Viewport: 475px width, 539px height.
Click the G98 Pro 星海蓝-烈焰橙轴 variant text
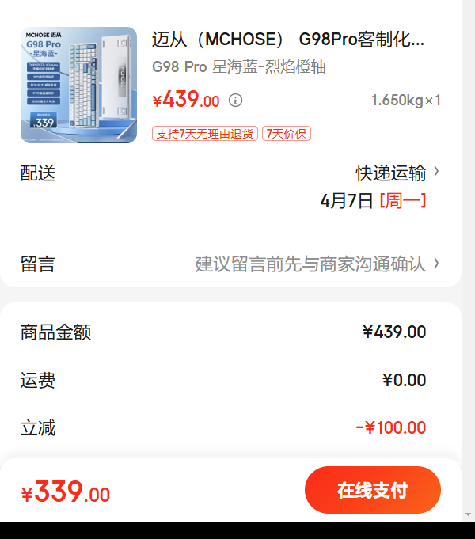click(x=239, y=66)
